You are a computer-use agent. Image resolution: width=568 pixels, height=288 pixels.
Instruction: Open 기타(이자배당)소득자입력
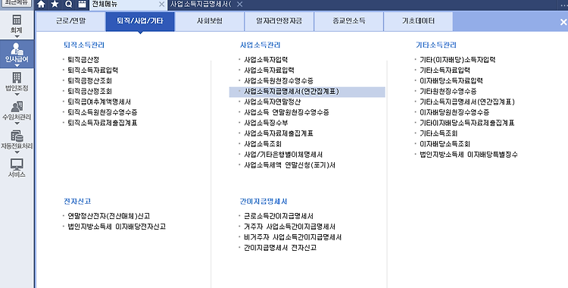(x=457, y=59)
